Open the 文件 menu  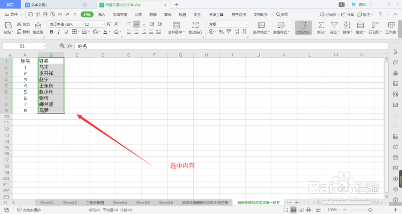coord(14,14)
